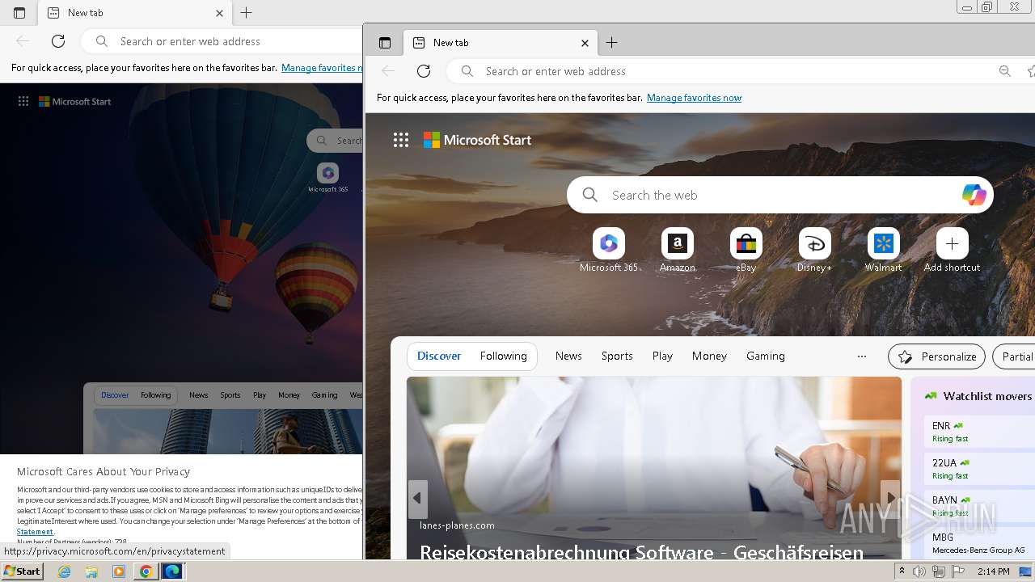Open the Gaming category in front window
This screenshot has width=1035, height=582.
coord(766,356)
